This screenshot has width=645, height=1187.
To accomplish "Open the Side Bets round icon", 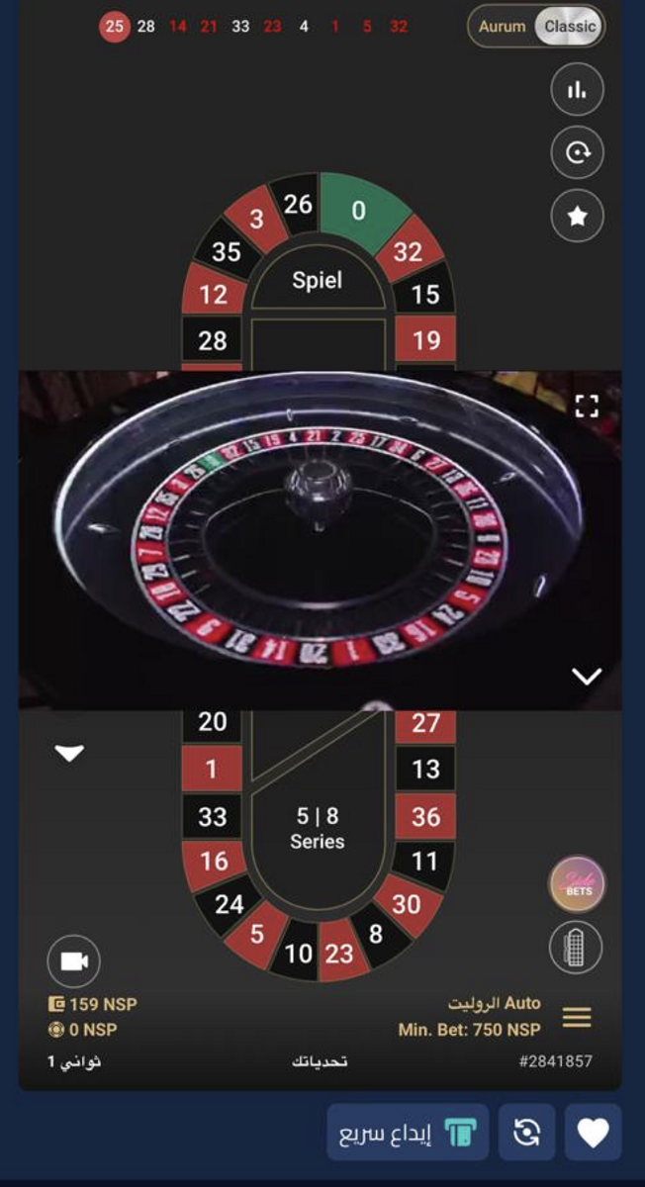I will (577, 883).
